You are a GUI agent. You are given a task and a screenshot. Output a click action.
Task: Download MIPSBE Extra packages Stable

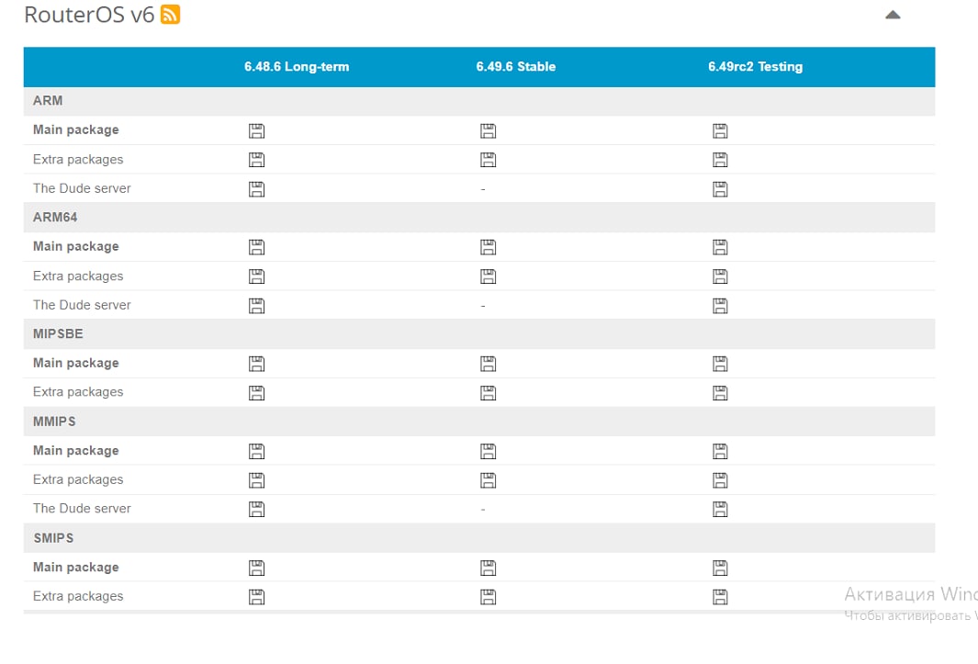[489, 393]
